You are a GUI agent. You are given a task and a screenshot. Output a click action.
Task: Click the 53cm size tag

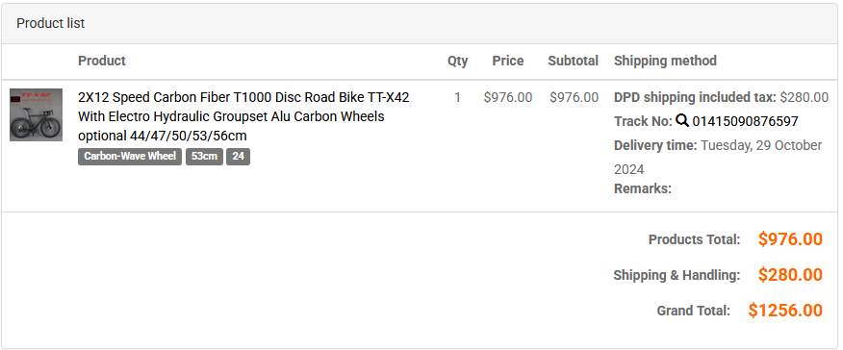(x=204, y=156)
